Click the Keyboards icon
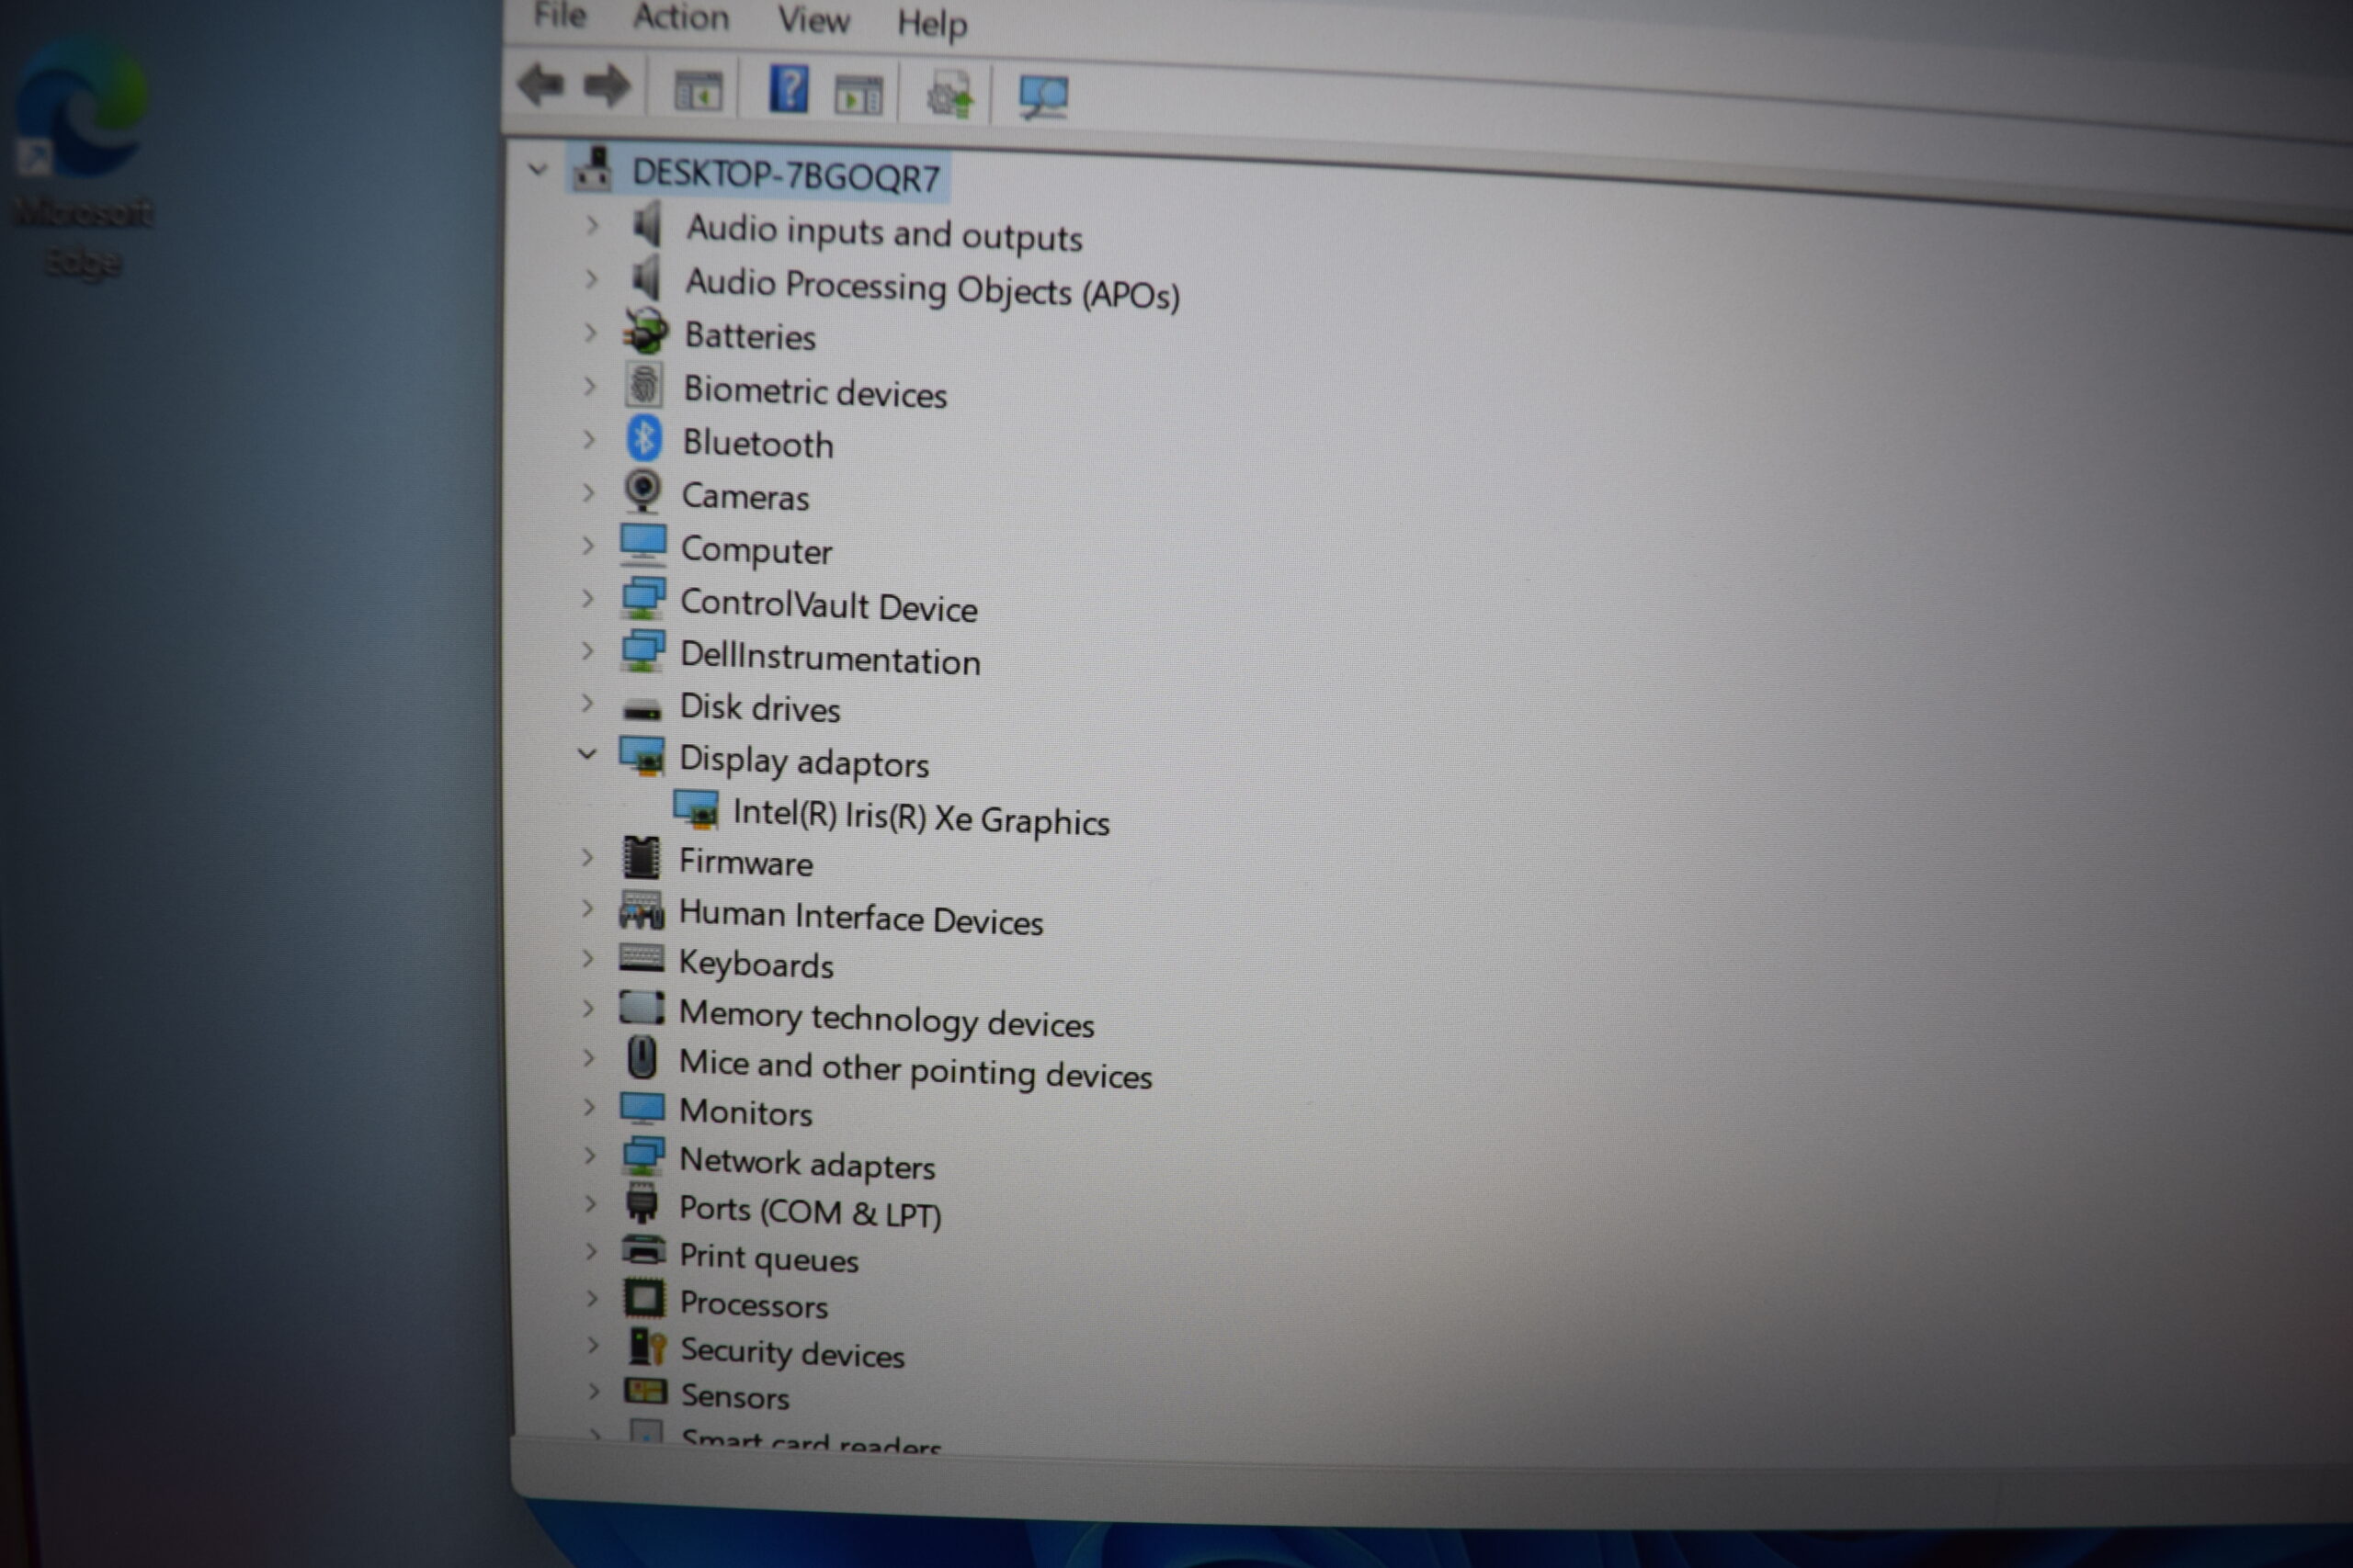Image resolution: width=2353 pixels, height=1568 pixels. [x=642, y=958]
